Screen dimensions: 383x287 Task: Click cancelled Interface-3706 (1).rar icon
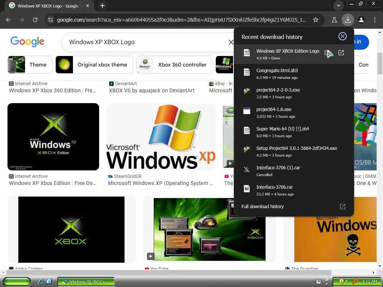click(247, 169)
